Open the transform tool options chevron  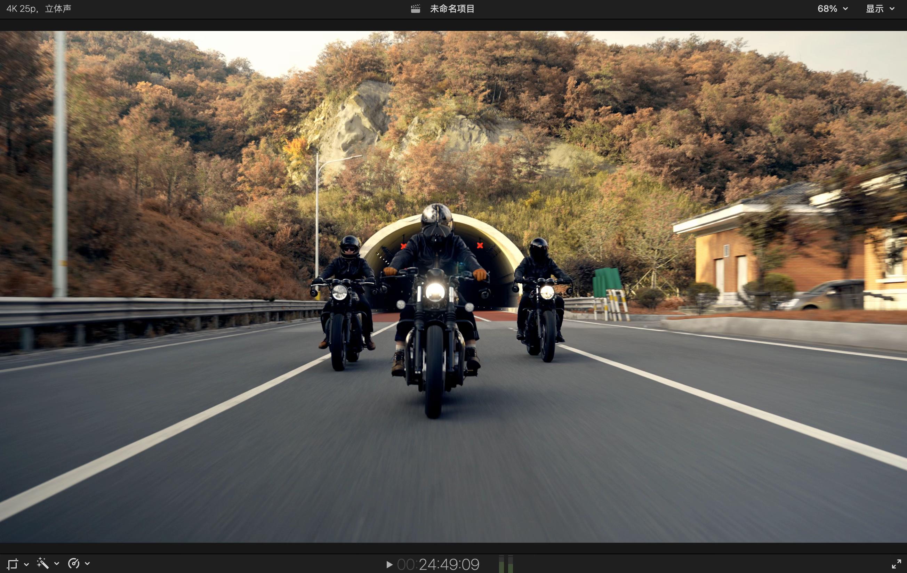[x=26, y=564]
